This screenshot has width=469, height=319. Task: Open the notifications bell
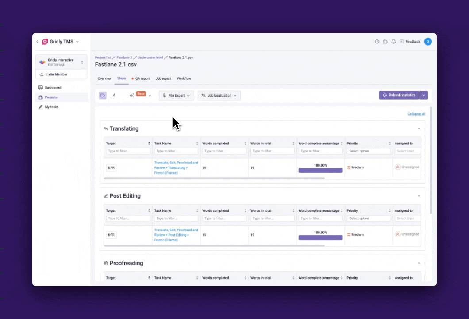tap(393, 42)
